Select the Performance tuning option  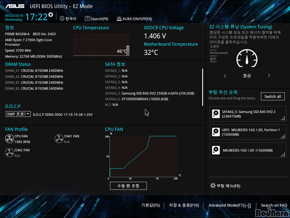tap(218, 53)
